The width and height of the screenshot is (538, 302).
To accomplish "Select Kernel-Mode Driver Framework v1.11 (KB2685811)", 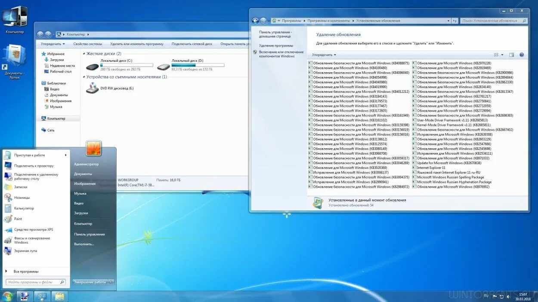I will coord(451,125).
